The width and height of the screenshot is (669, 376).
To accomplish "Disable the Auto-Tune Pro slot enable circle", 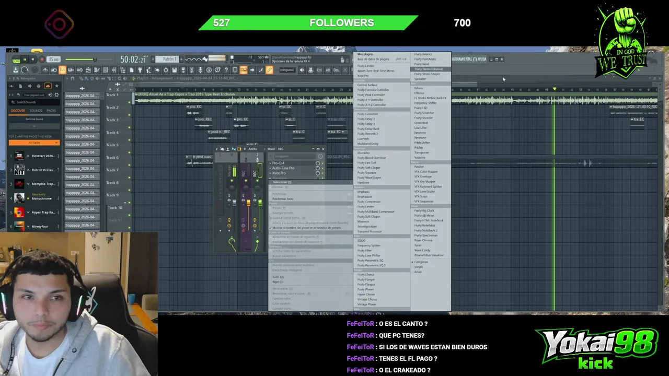I will pyautogui.click(x=318, y=168).
